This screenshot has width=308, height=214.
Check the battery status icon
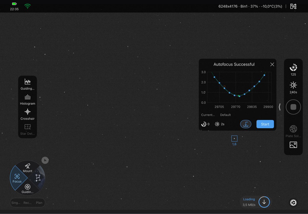[14, 4]
